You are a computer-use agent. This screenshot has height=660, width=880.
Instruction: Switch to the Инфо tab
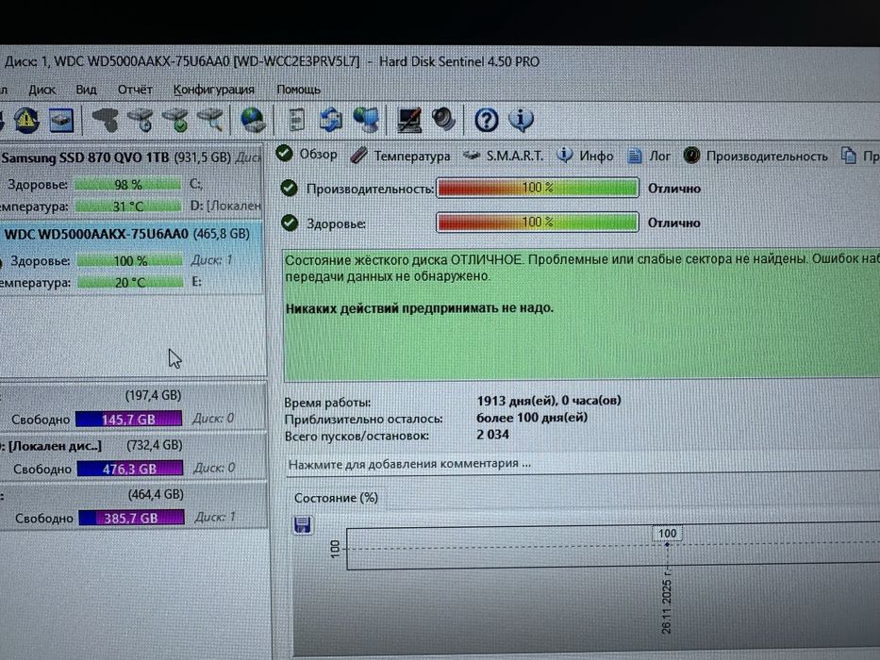pyautogui.click(x=585, y=156)
